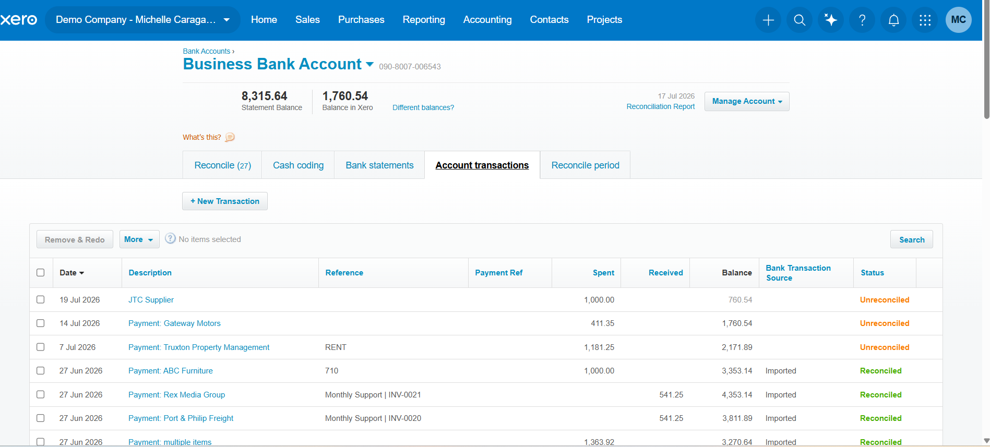Open the create new plus menu
This screenshot has height=447, width=990.
pyautogui.click(x=768, y=20)
